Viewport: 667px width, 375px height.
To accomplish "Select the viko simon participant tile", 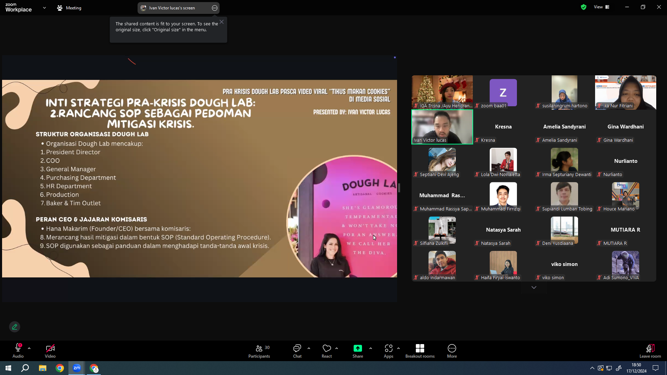I will [x=565, y=264].
